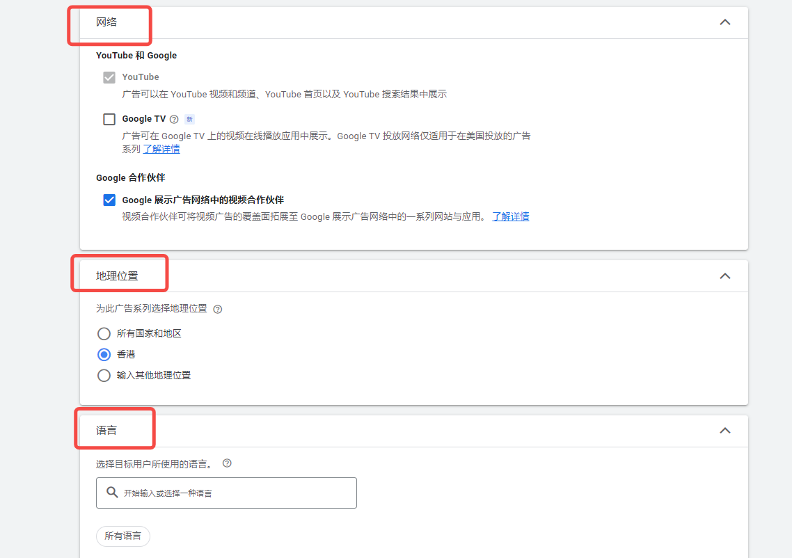Uncheck Google 展示广告网络中的视频合作伙伴

(x=109, y=200)
